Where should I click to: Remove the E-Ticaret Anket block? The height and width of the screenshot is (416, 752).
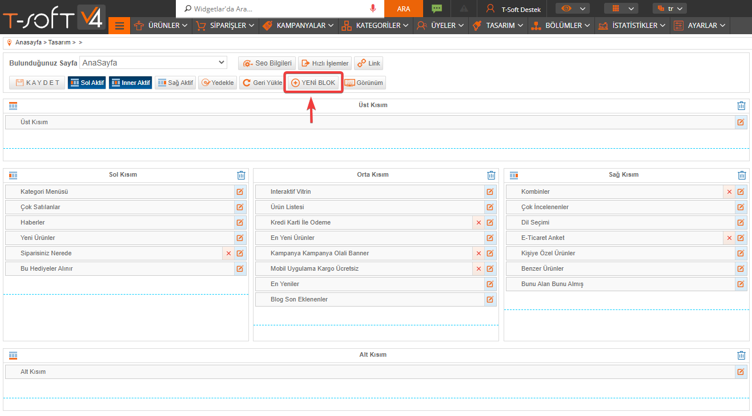(729, 238)
